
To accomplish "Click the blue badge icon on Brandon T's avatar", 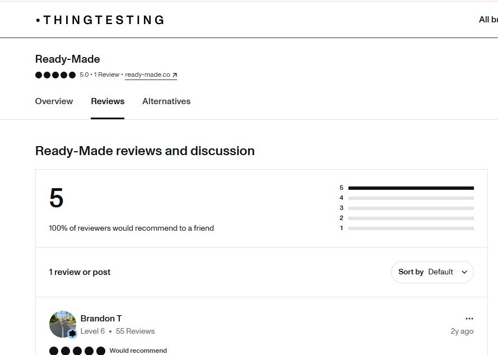I will (72, 333).
